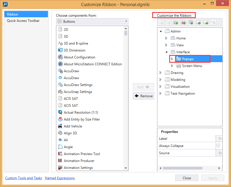Click the Align 3D icon
Screen dimensions: 231x187
[x=60, y=133]
